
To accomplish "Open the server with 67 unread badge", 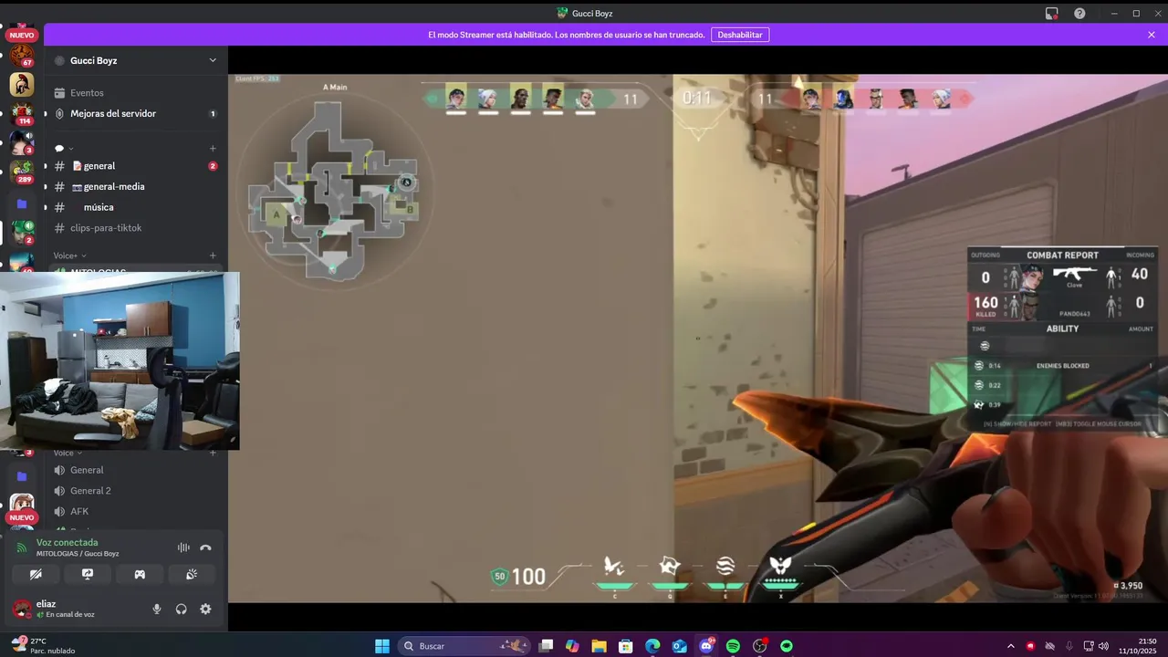I will [x=22, y=55].
